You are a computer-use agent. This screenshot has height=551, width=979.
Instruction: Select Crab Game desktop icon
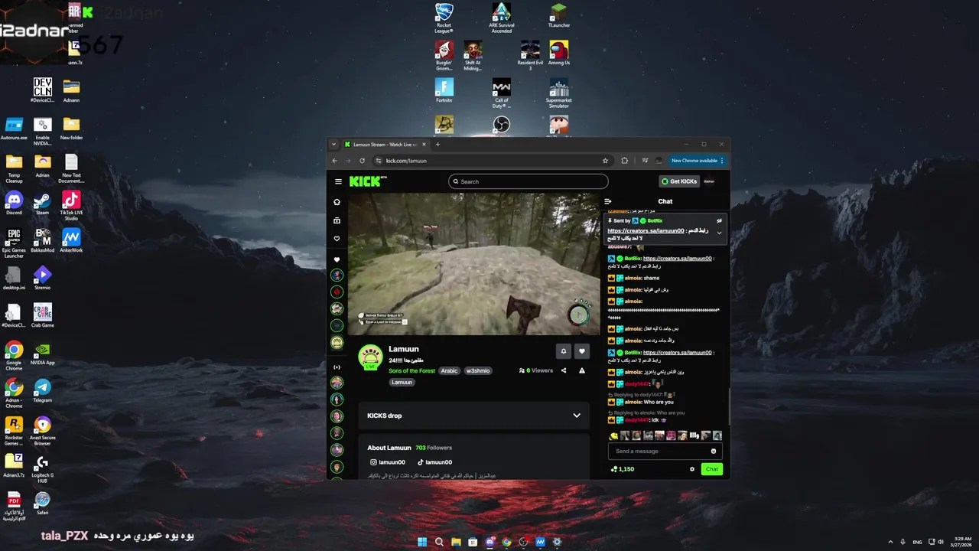click(x=42, y=316)
